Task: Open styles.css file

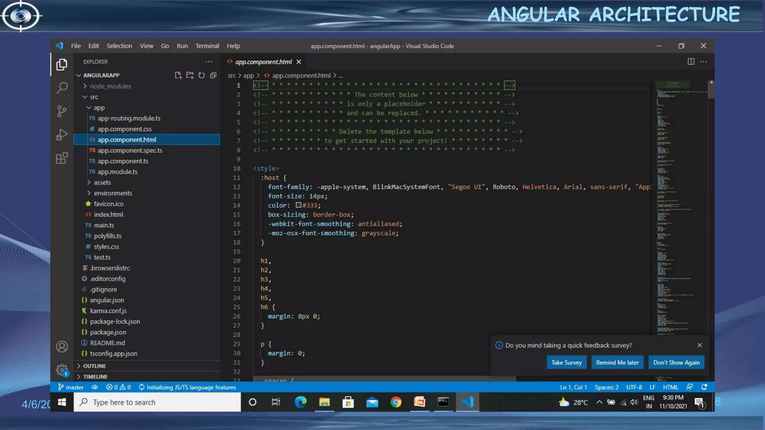Action: tap(147, 247)
